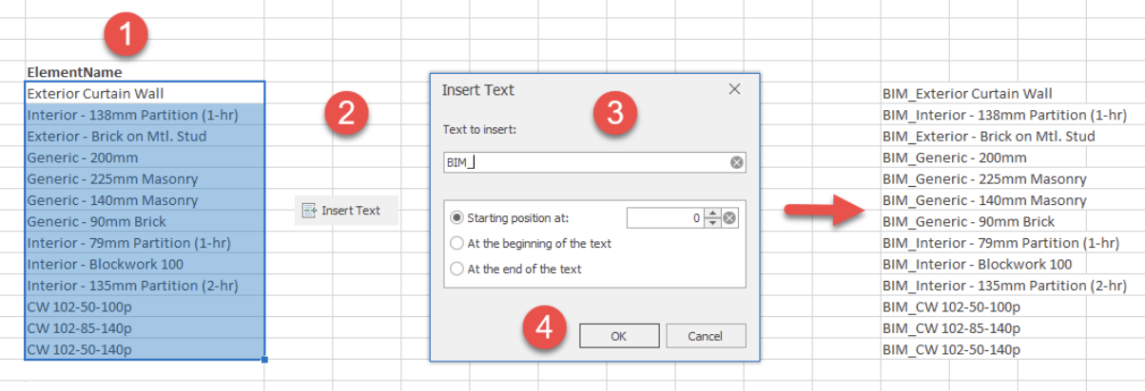Clear the 'Text to insert' field

[x=736, y=163]
